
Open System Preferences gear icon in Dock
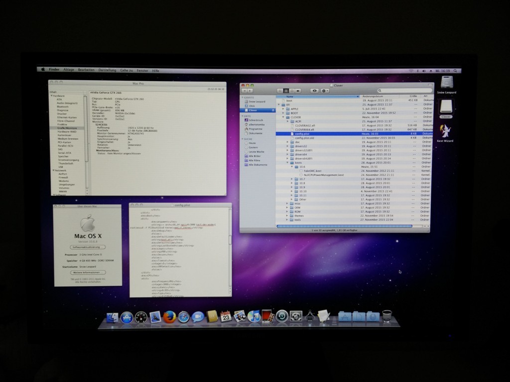tap(296, 316)
